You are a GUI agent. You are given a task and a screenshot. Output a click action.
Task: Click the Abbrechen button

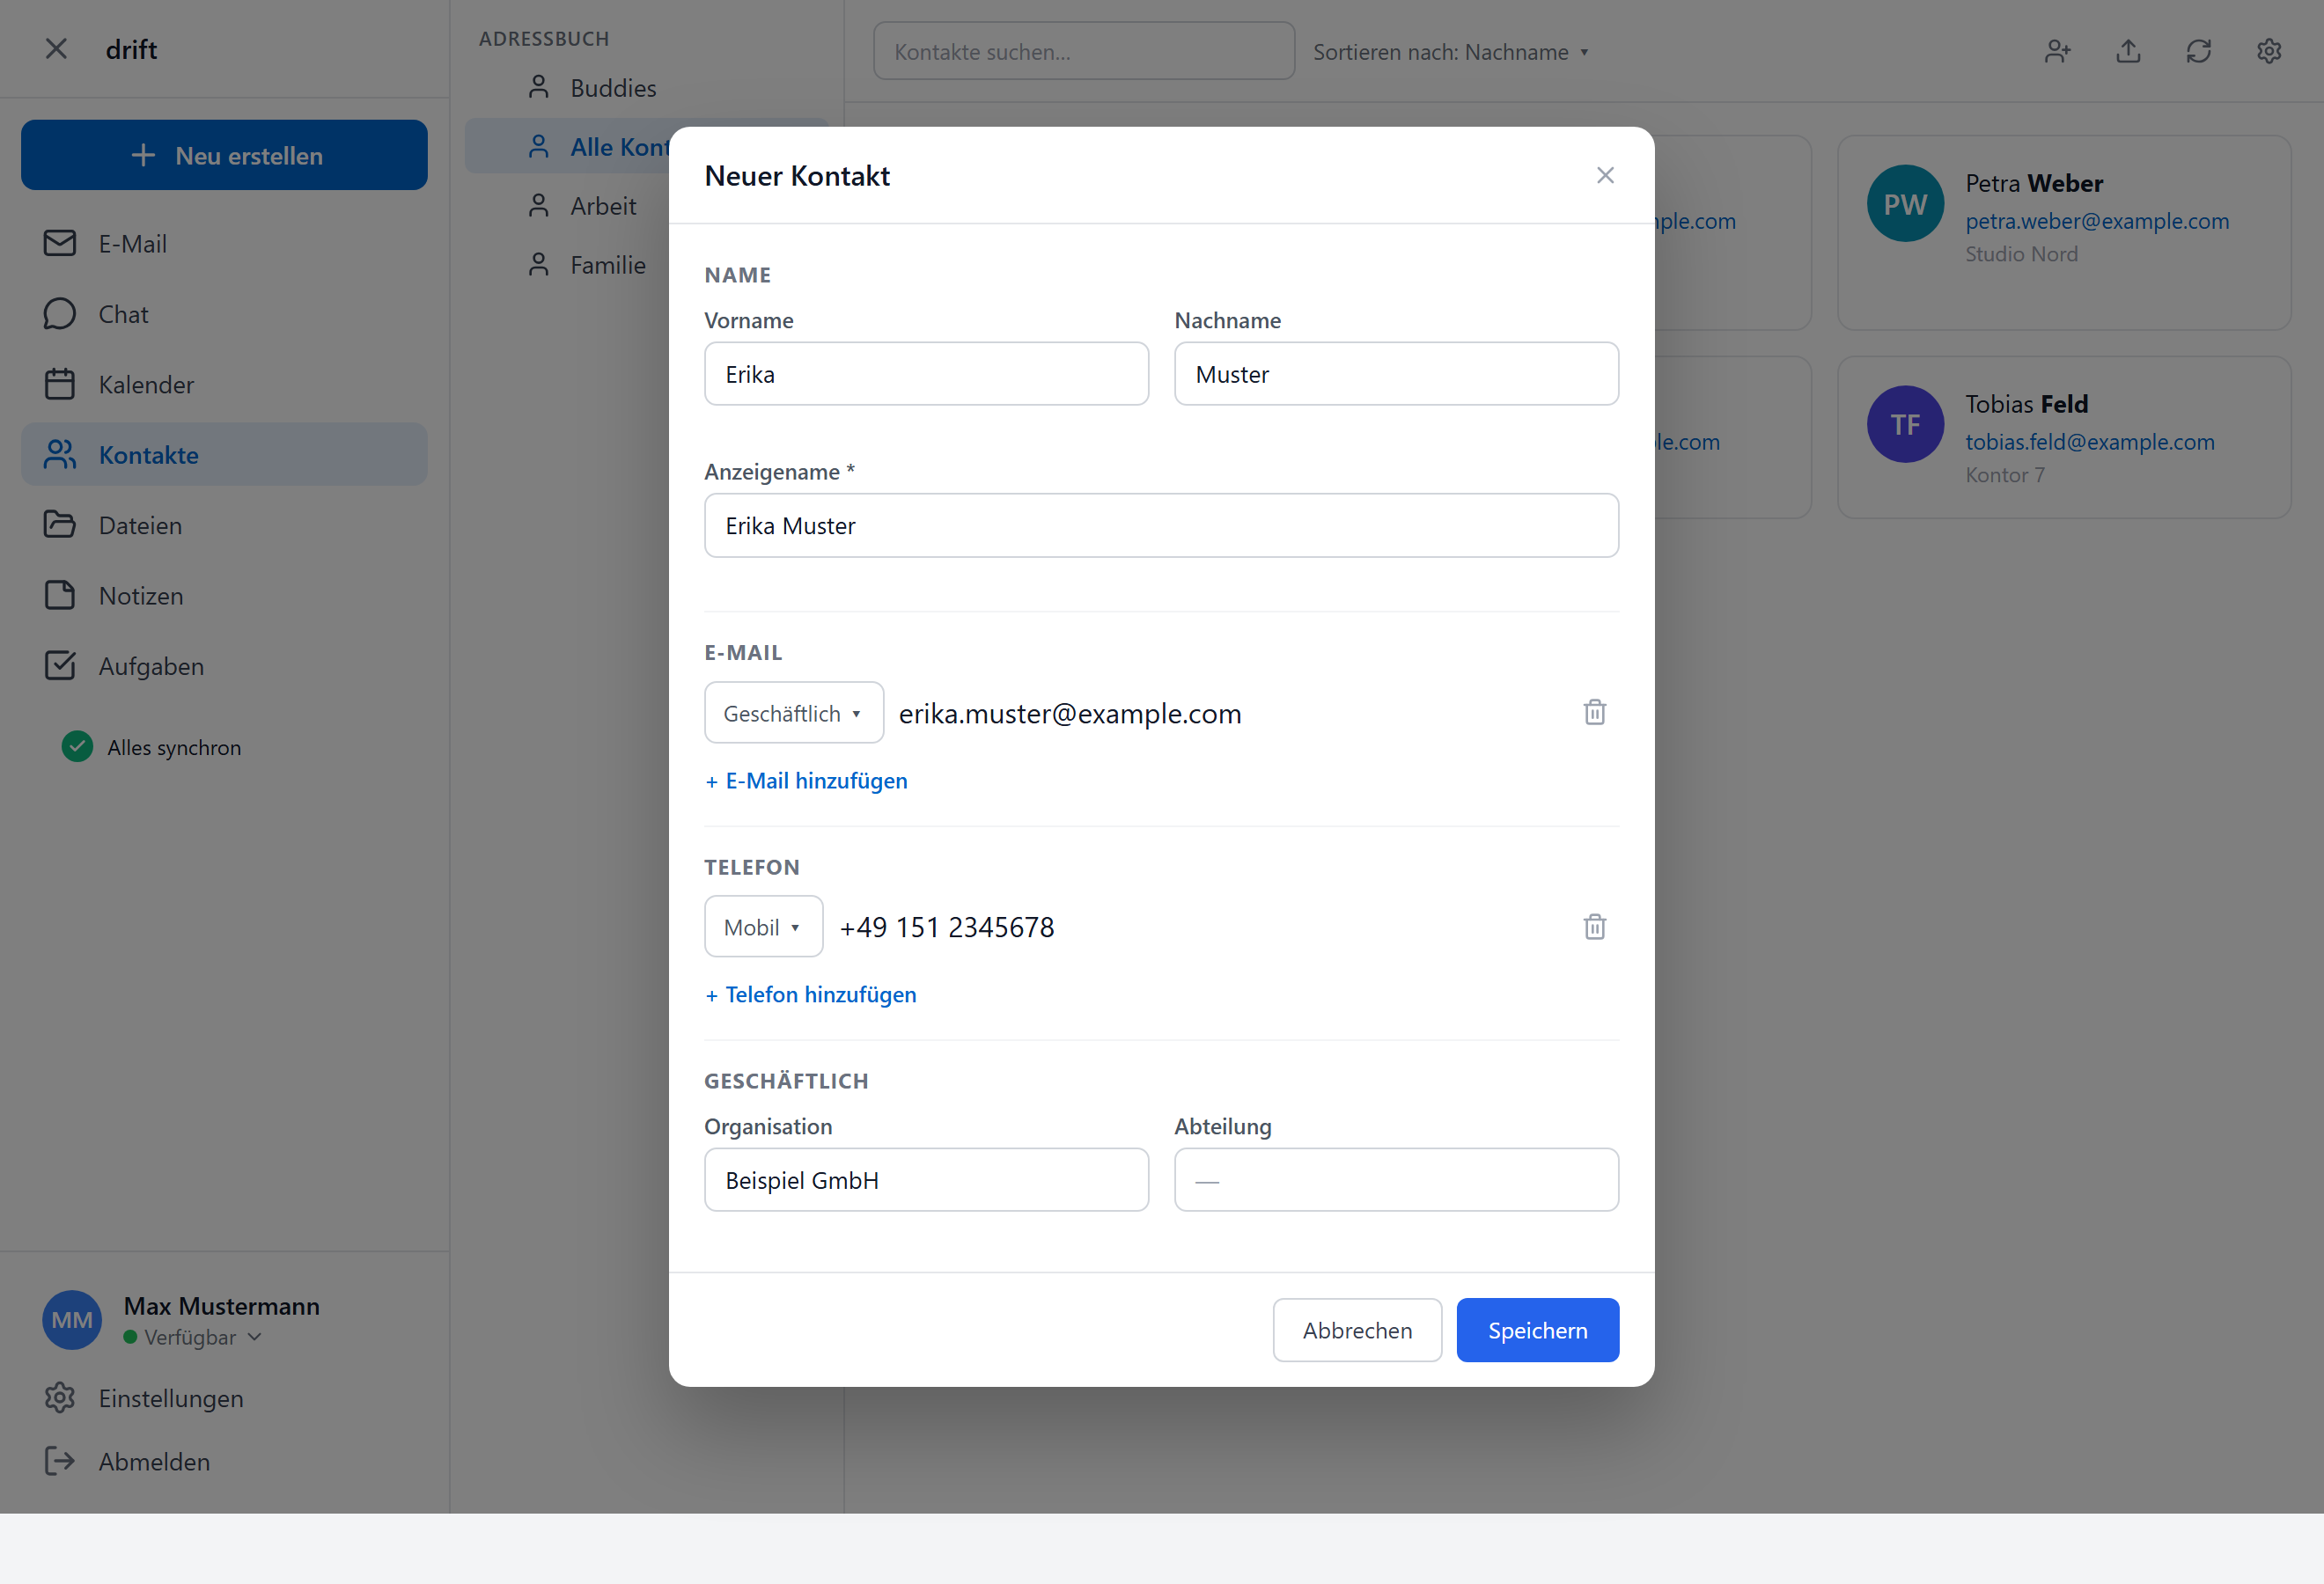[1357, 1331]
